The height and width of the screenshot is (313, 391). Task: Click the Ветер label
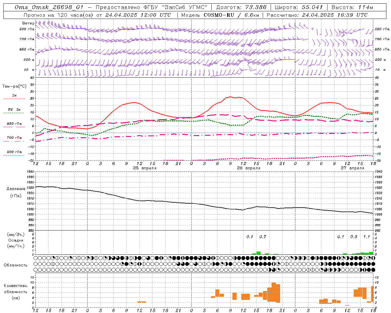click(x=28, y=23)
